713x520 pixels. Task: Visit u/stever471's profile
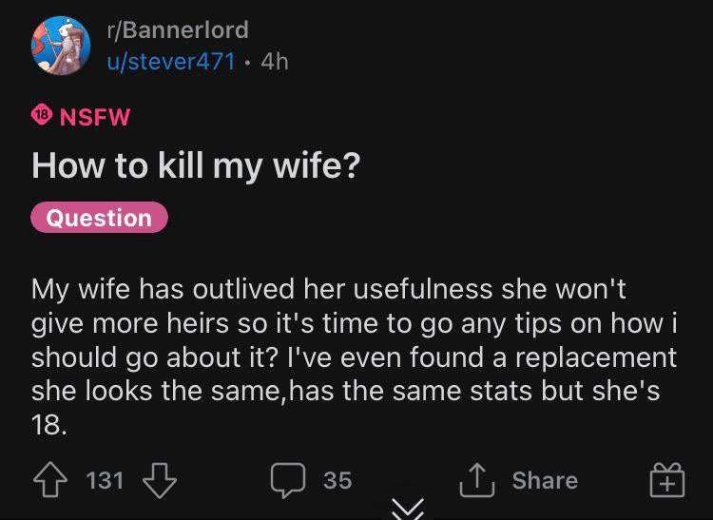(171, 62)
